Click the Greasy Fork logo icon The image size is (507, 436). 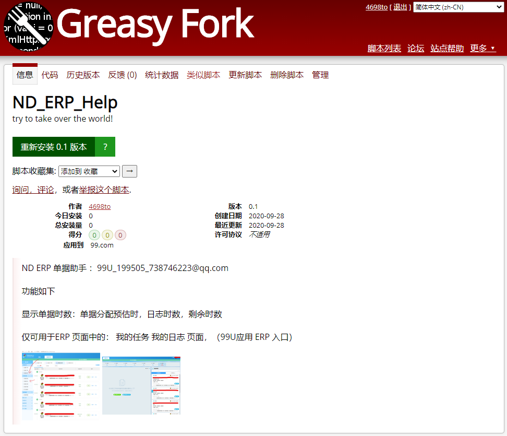(28, 27)
